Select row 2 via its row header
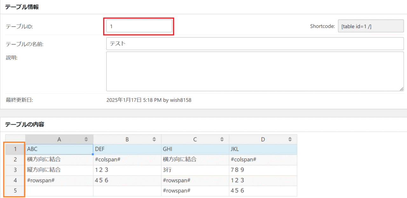407x198 pixels. 15,160
